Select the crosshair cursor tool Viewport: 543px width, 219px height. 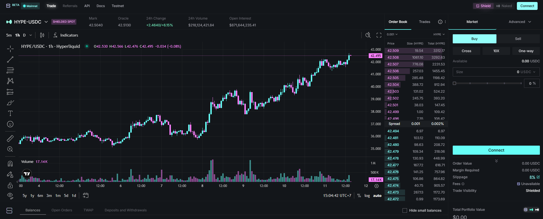click(x=10, y=49)
